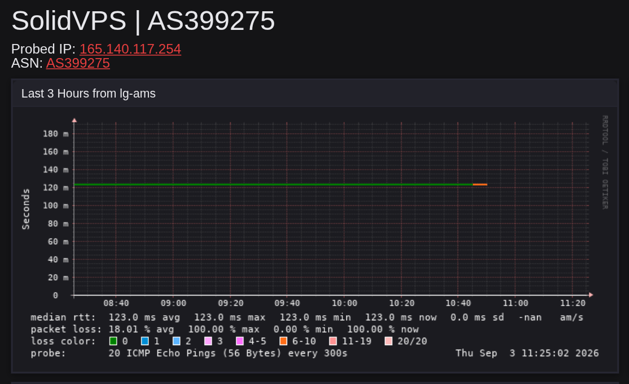
Task: Click the 10:00 time axis label
Action: 345,303
